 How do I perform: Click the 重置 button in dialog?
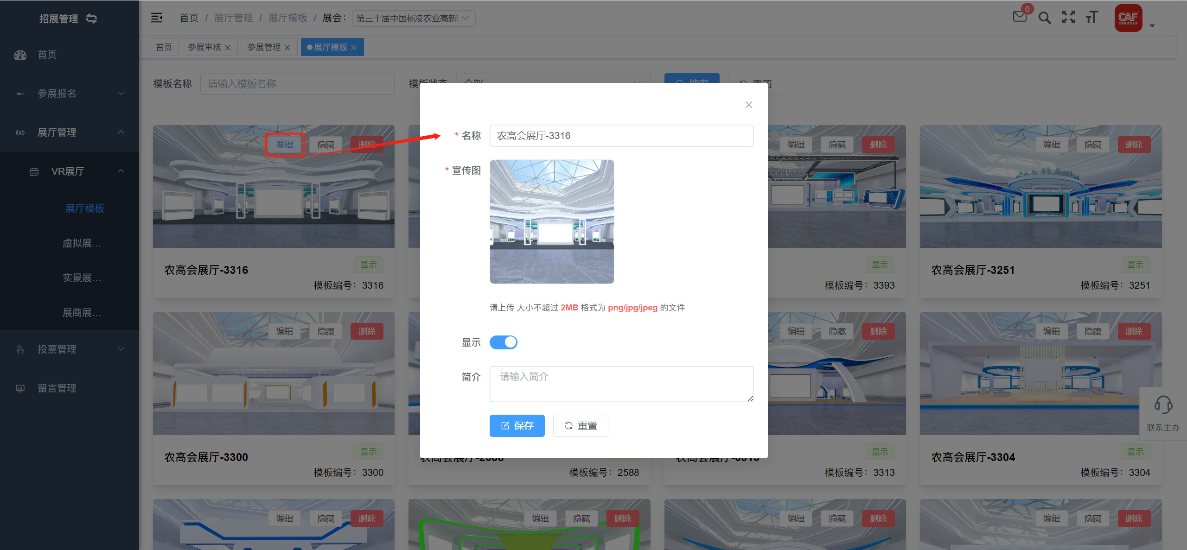pos(581,426)
